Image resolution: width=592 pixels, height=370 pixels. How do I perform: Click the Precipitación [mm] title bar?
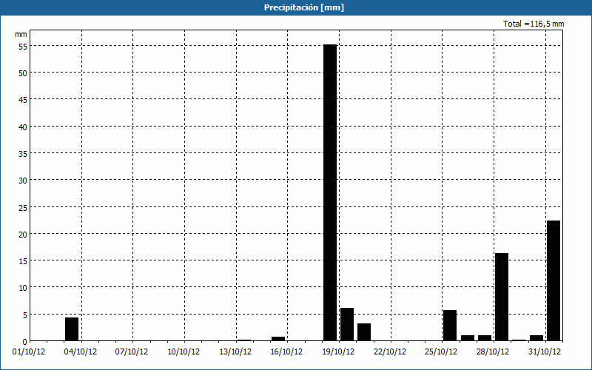point(296,7)
